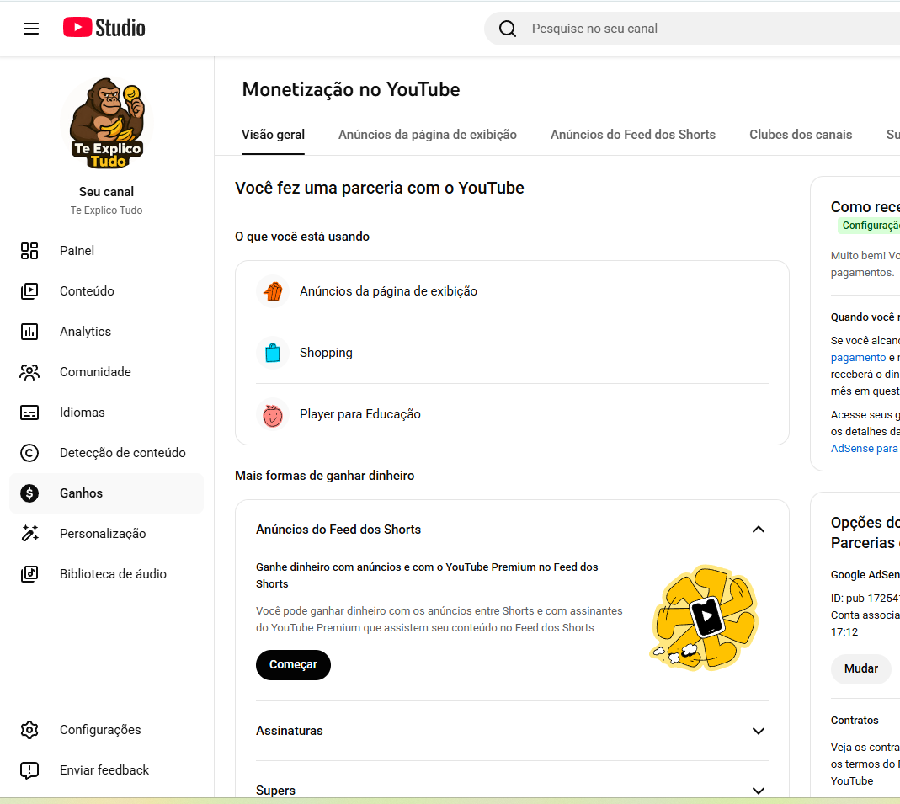The width and height of the screenshot is (900, 804).
Task: Click the Painel dashboard icon
Action: [x=29, y=251]
